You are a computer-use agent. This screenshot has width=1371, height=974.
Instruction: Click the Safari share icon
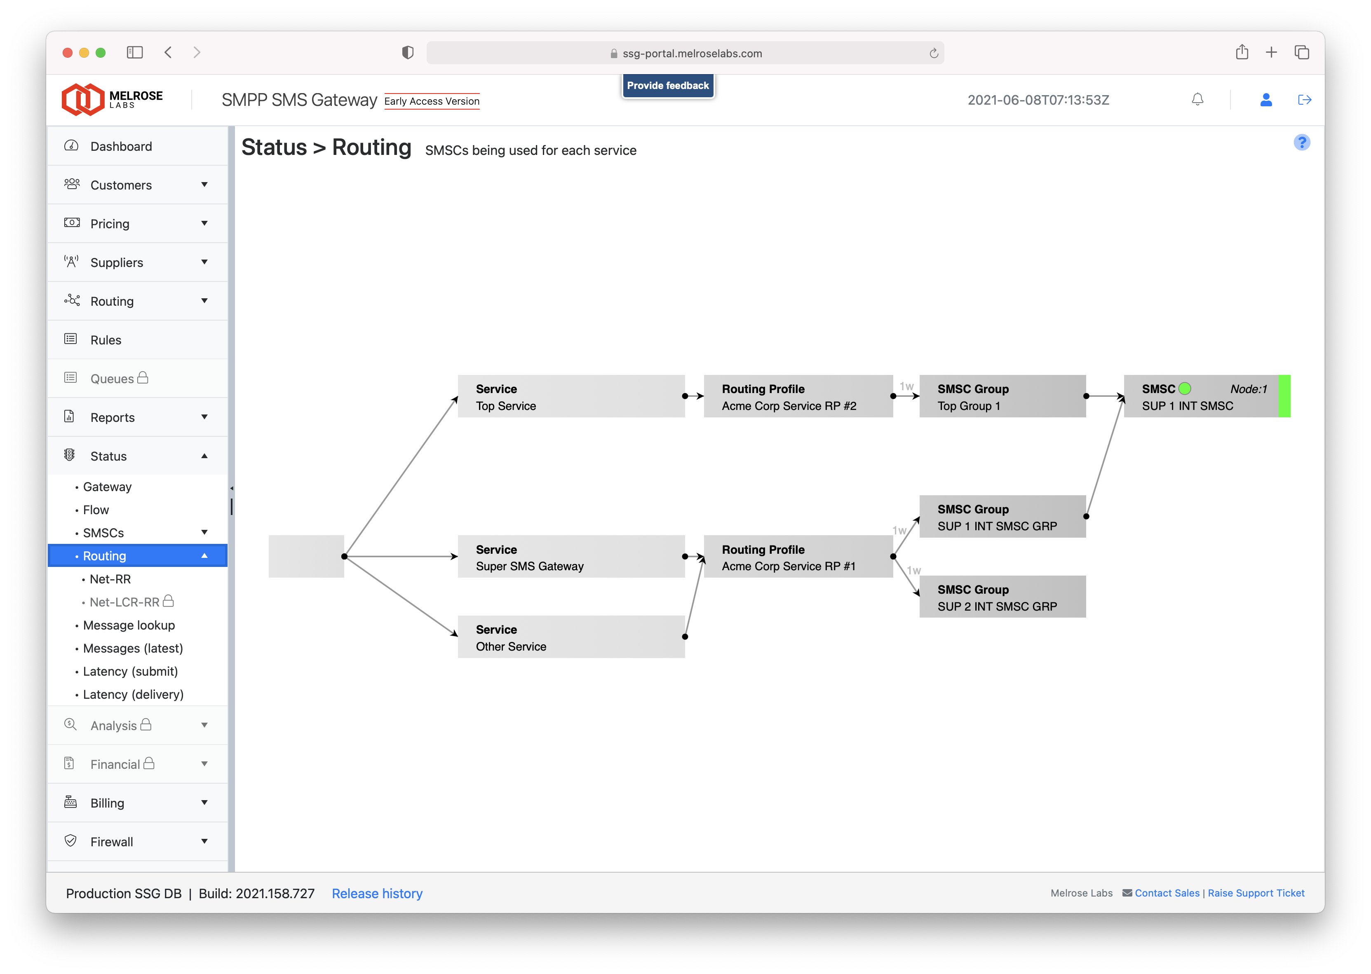point(1242,53)
